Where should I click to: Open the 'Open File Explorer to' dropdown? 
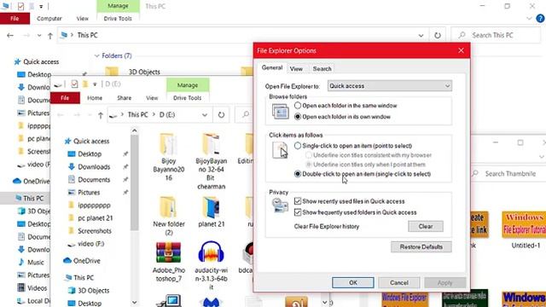click(389, 85)
